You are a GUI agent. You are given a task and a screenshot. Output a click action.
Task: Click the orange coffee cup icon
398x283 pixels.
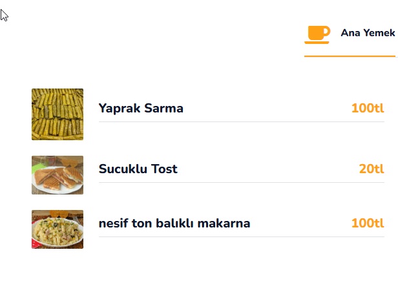coord(317,34)
